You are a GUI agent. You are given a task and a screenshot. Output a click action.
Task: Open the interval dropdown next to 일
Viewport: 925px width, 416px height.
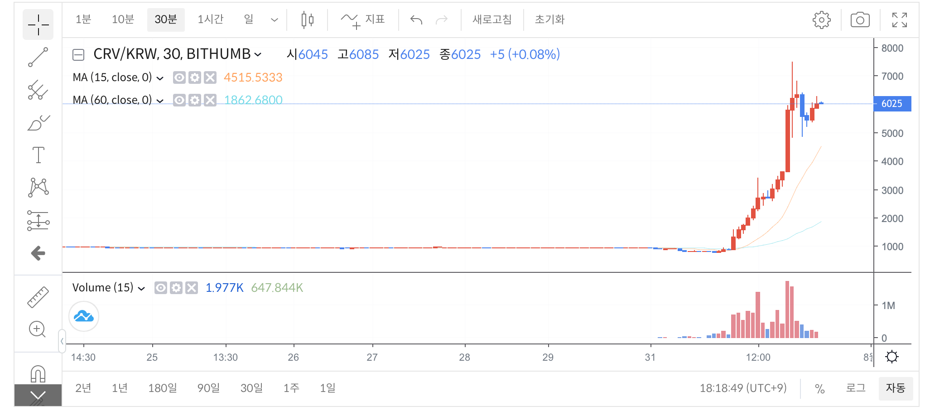tap(274, 19)
